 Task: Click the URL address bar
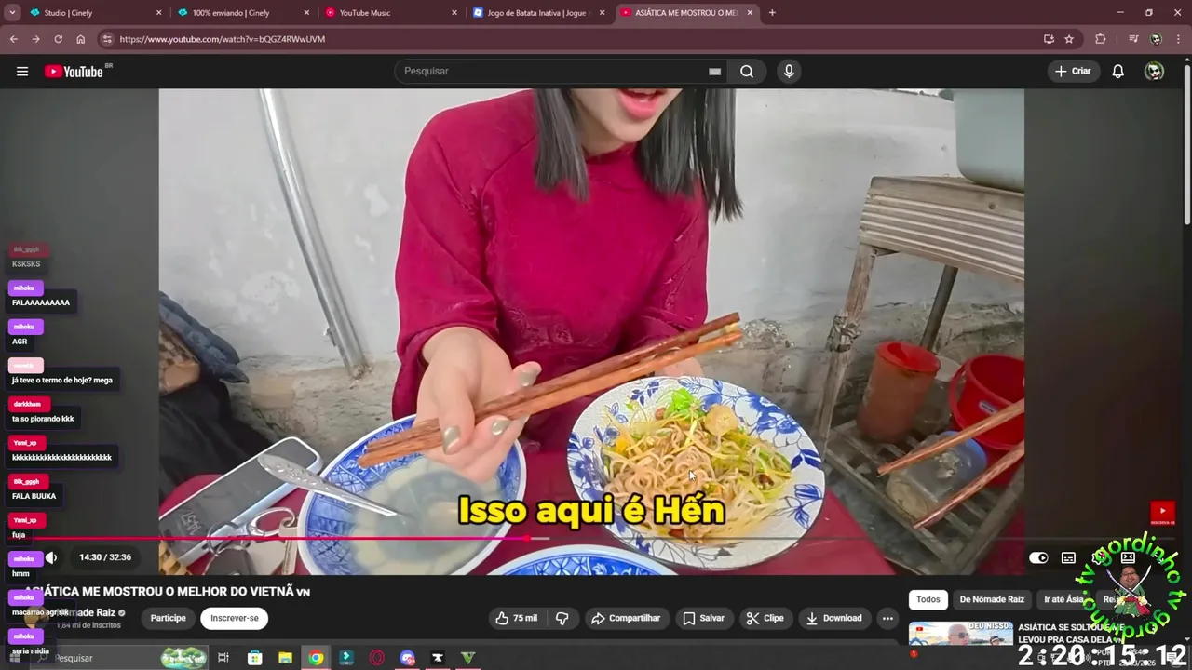(x=568, y=39)
